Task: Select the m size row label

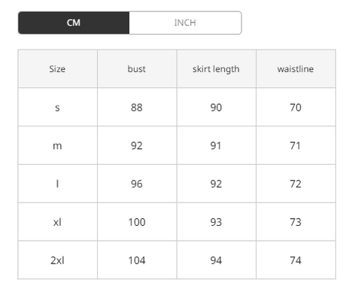Action: (x=57, y=145)
